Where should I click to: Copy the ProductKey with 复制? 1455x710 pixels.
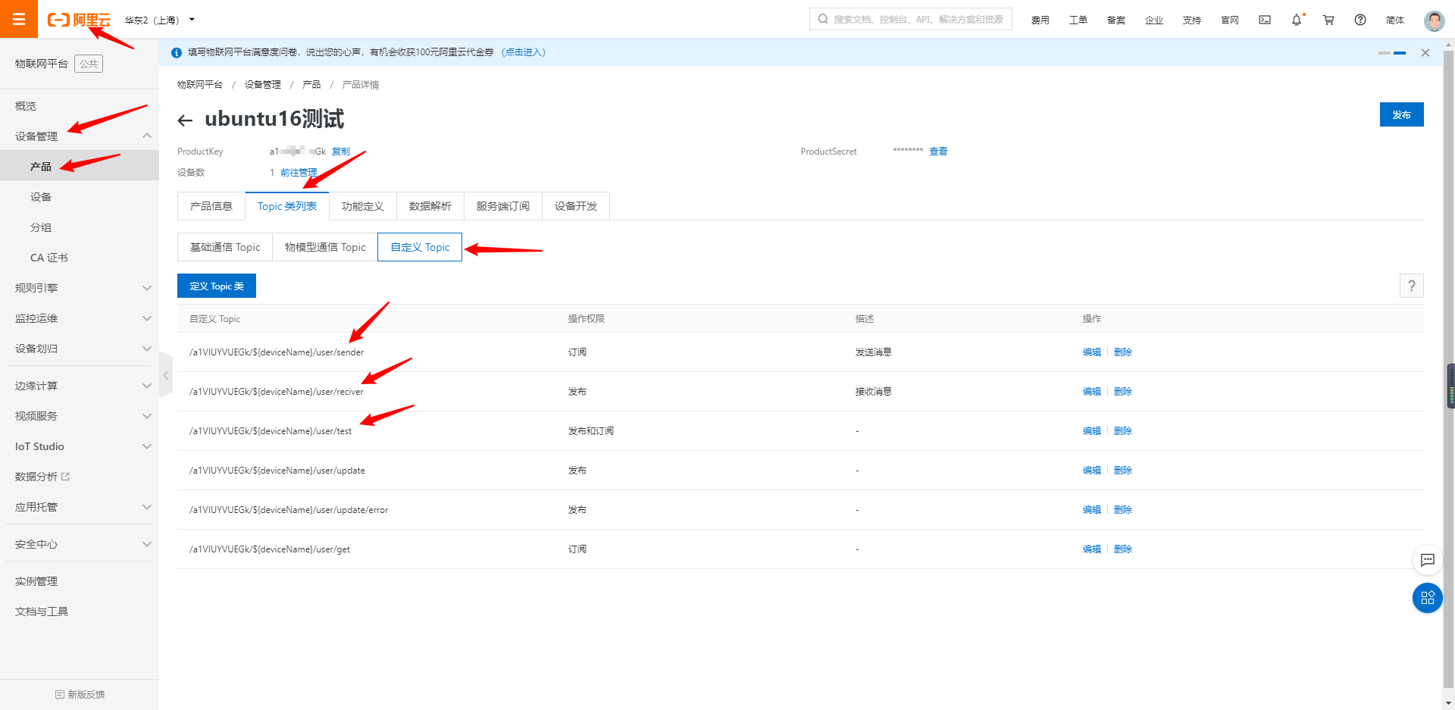pos(341,152)
